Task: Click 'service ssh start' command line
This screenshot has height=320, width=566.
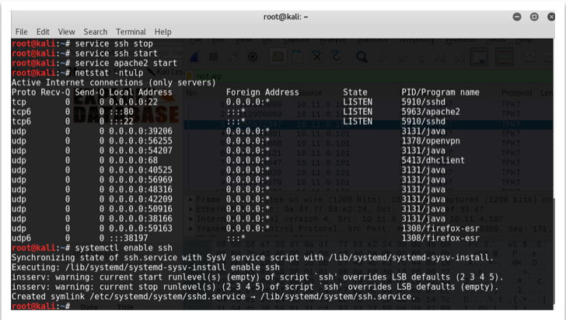Action: tap(117, 54)
